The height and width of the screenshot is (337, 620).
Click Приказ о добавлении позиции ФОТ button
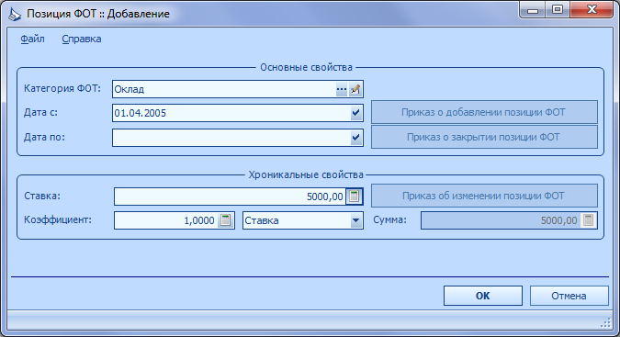click(484, 112)
